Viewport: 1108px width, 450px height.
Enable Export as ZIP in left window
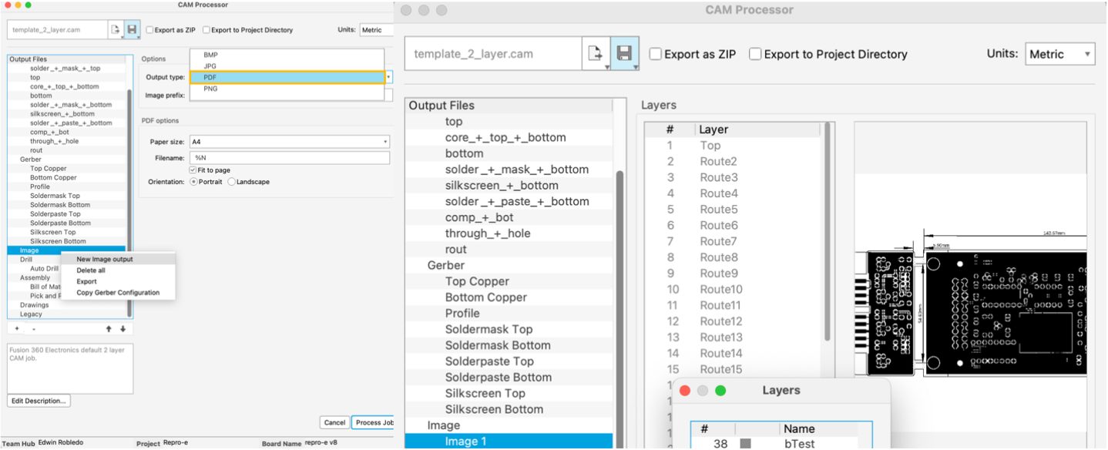(x=149, y=30)
